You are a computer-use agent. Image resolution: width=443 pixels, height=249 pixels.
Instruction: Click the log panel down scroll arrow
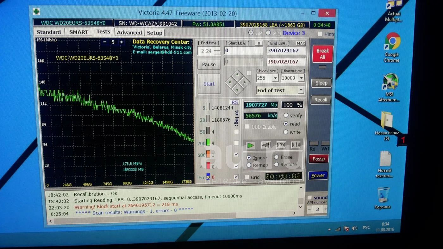pos(301,207)
